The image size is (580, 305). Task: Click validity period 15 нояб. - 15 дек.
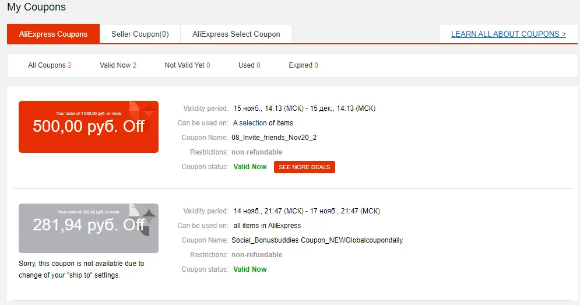point(304,108)
